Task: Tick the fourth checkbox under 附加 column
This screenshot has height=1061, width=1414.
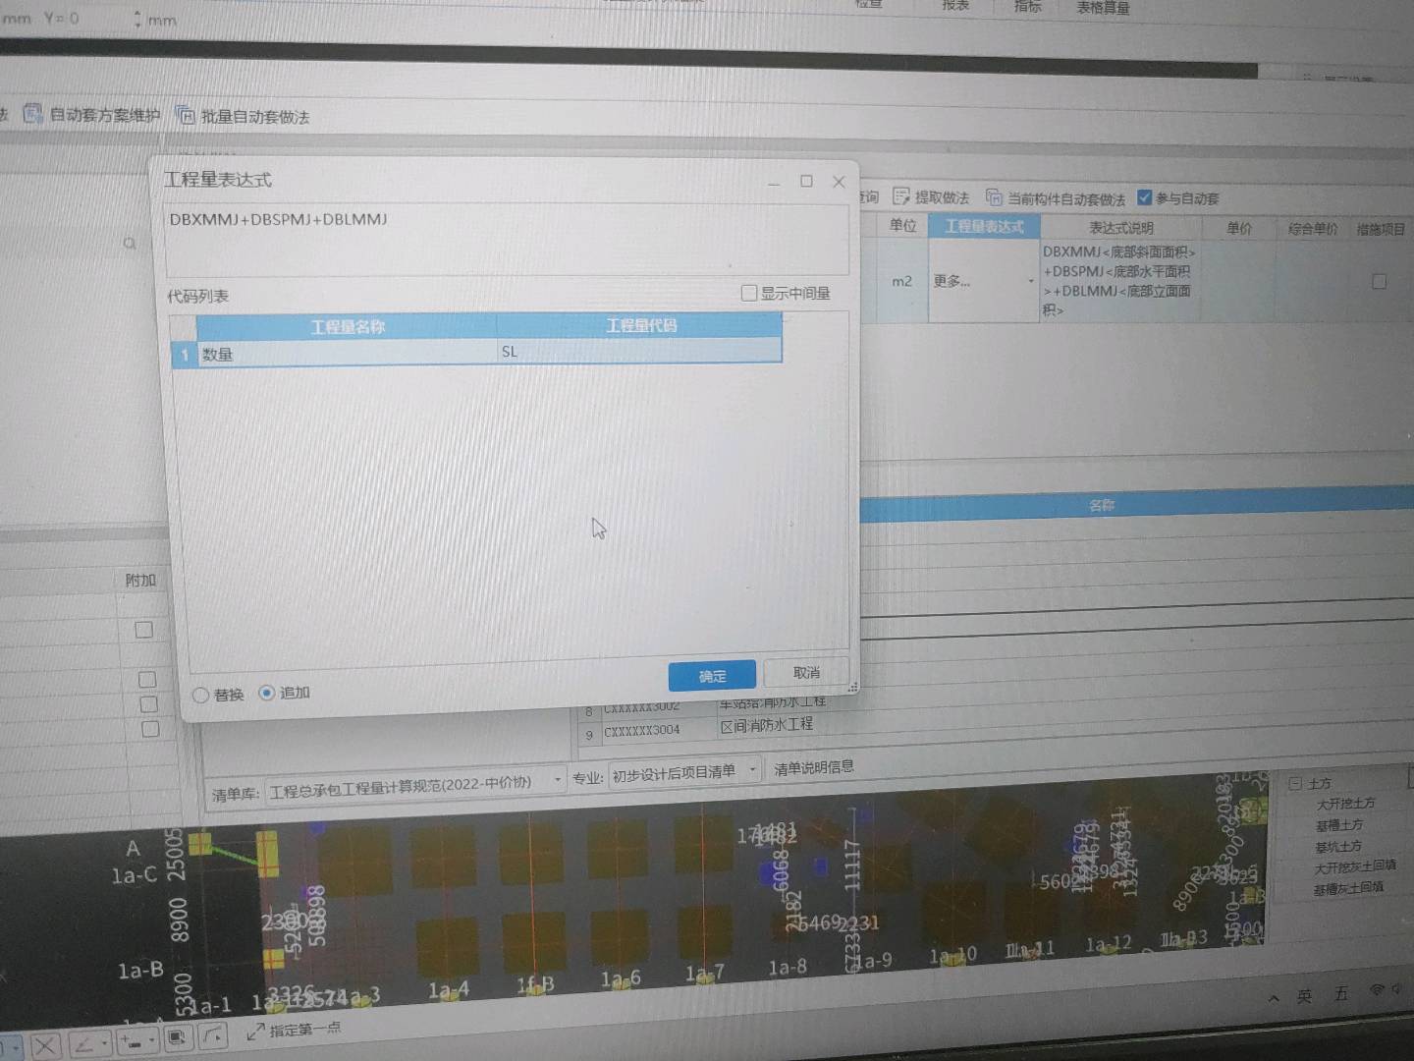Action: pos(150,729)
